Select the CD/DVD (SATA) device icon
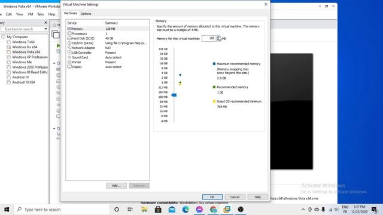 click(x=69, y=43)
